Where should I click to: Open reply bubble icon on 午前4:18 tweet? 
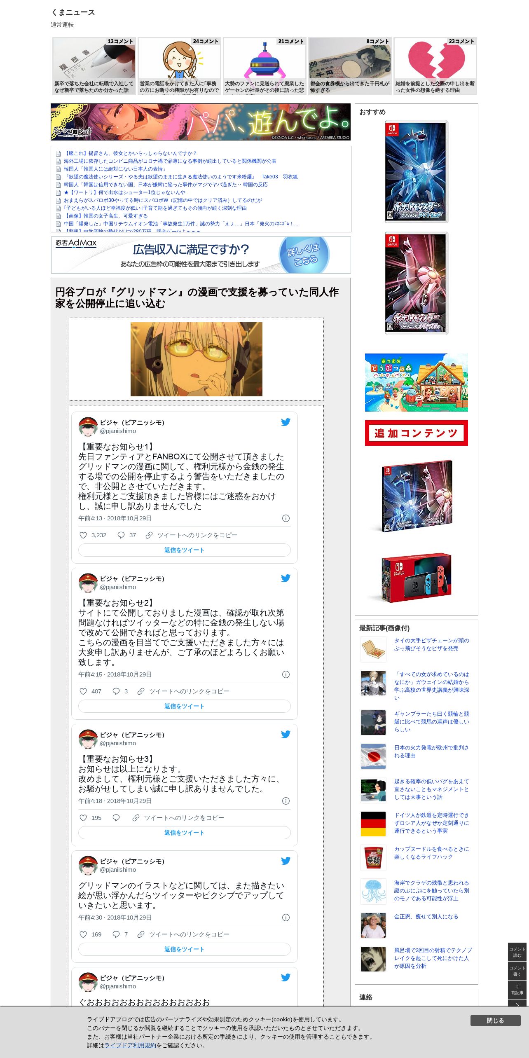point(116,818)
